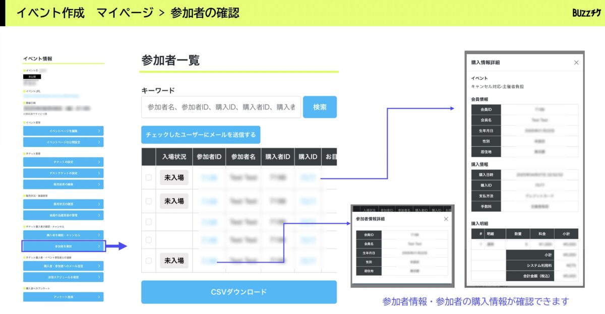Image resolution: width=605 pixels, height=314 pixels.
Task: Select the last participant row checkbox
Action: (148, 261)
